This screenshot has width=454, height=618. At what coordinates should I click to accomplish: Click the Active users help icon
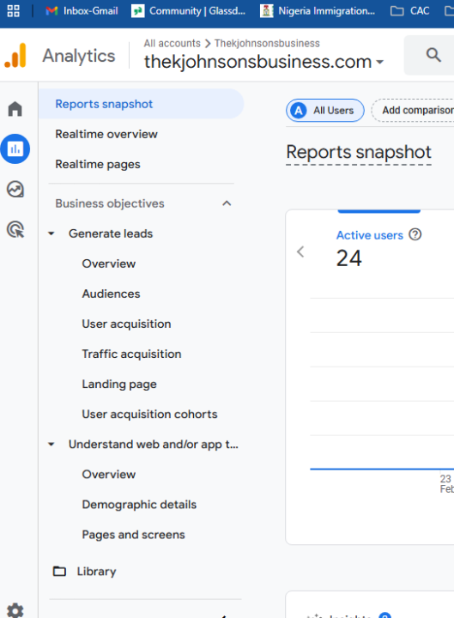(x=415, y=234)
